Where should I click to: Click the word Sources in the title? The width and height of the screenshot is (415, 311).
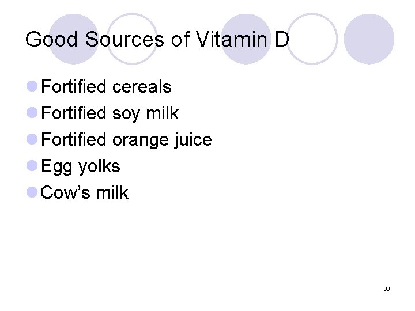pos(119,39)
